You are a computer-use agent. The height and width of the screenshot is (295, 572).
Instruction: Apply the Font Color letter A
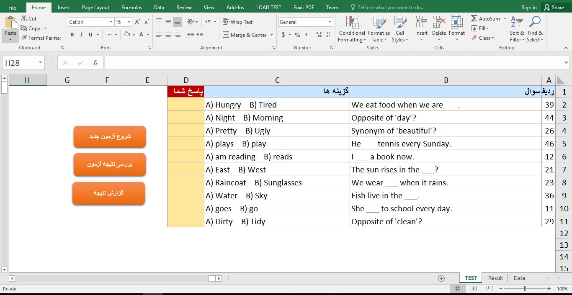coord(142,35)
